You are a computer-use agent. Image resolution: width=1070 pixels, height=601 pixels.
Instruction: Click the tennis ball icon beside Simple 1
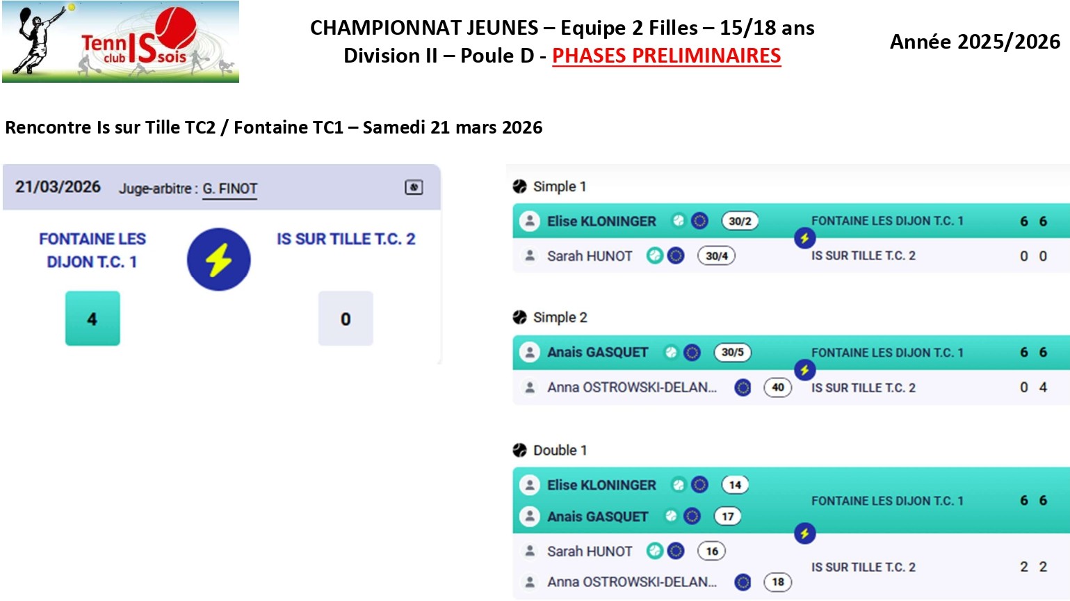[519, 186]
